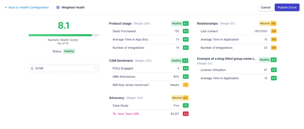Click the Weighted Health title
304x129 pixels.
[x=73, y=8]
